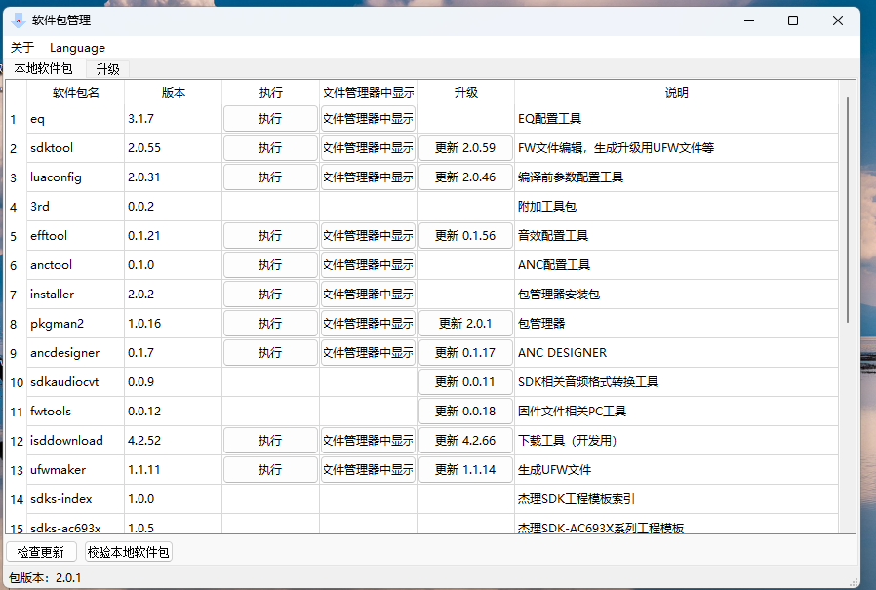Click the vertical scrollbar of package table
The image size is (876, 590).
click(847, 210)
